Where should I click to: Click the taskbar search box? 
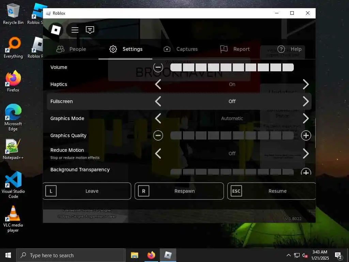[71, 255]
